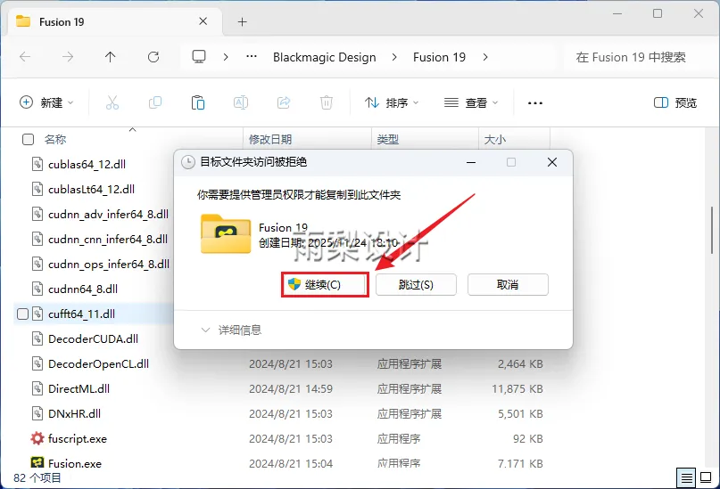Click the Delete trash icon
The height and width of the screenshot is (489, 720).
(326, 102)
